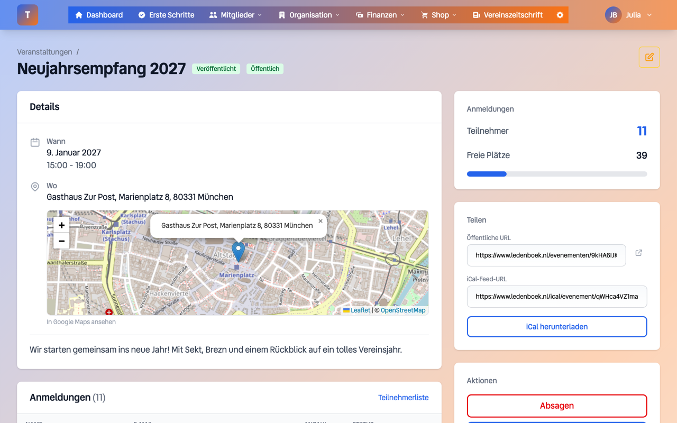677x423 pixels.
Task: Open the Leaflet attribution link
Action: tap(357, 310)
